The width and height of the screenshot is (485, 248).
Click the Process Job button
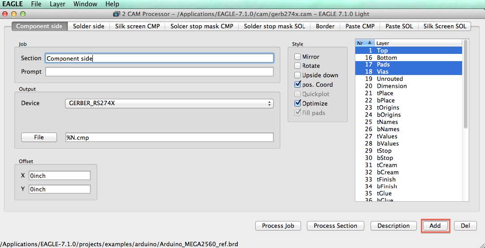pos(278,226)
